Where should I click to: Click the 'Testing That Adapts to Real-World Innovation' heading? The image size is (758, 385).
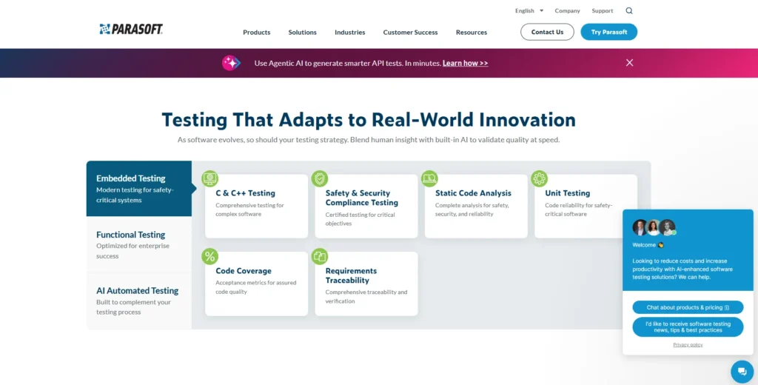click(x=369, y=119)
